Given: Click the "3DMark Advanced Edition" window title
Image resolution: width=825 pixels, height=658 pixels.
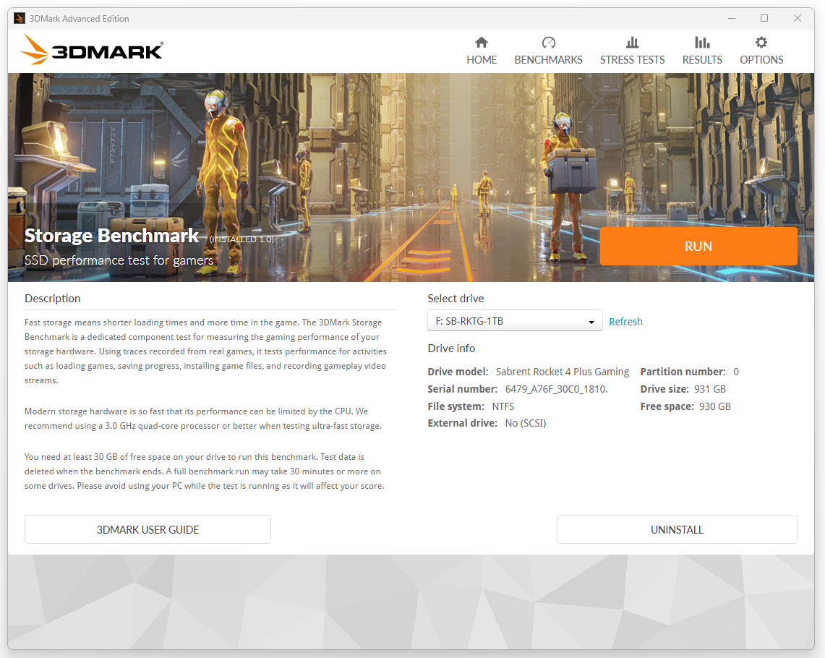Looking at the screenshot, I should (x=79, y=18).
